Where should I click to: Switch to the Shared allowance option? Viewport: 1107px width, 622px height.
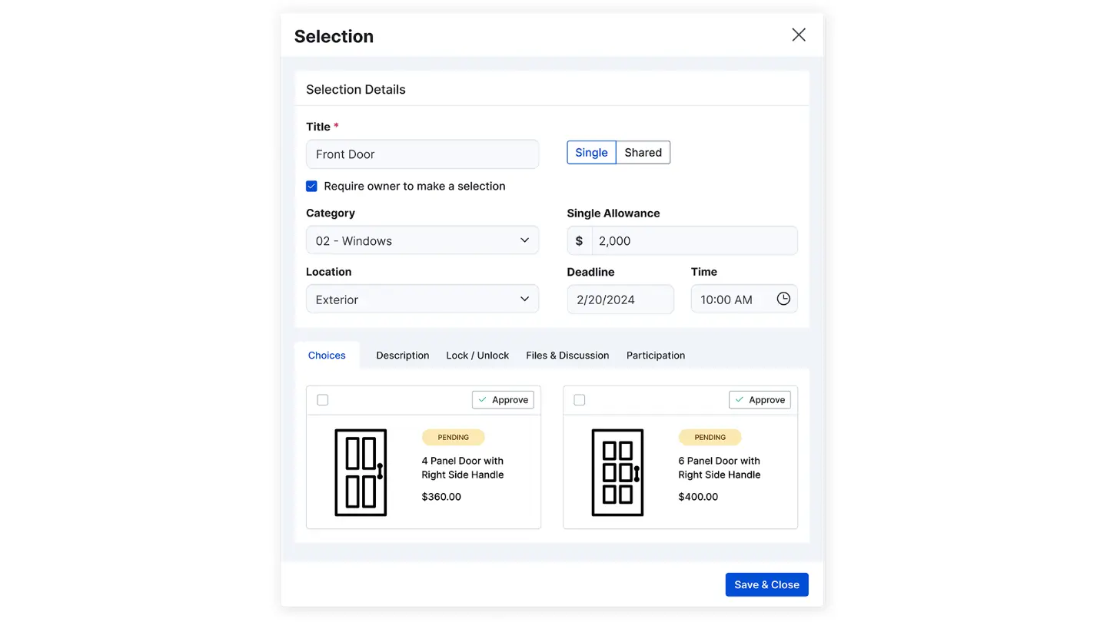[x=643, y=152]
